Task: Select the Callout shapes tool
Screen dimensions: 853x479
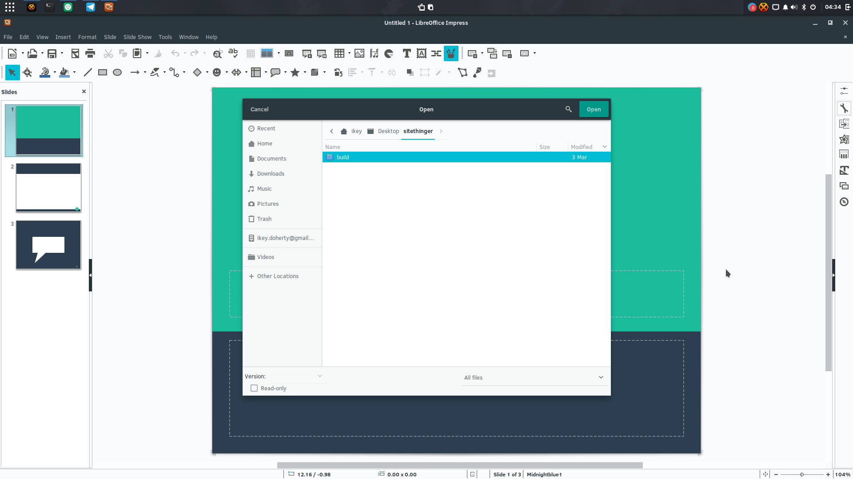Action: (x=275, y=73)
